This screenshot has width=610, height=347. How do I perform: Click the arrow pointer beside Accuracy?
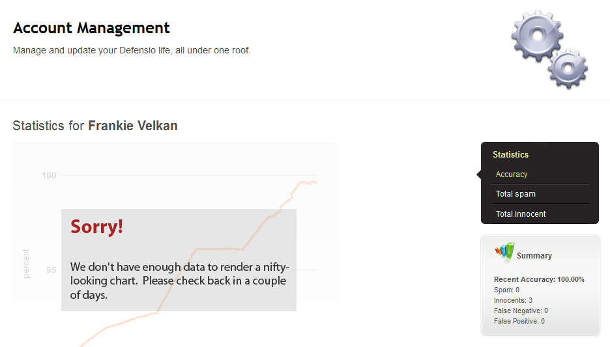click(x=479, y=174)
